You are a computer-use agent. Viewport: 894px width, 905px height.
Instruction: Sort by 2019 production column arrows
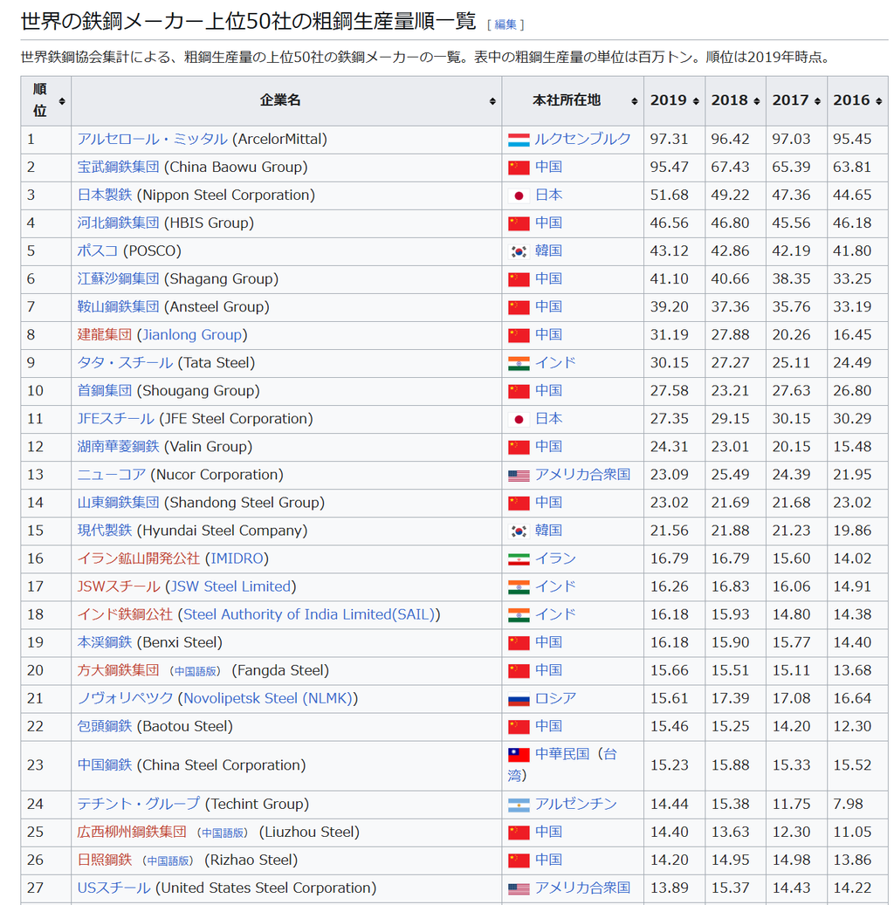pyautogui.click(x=696, y=101)
